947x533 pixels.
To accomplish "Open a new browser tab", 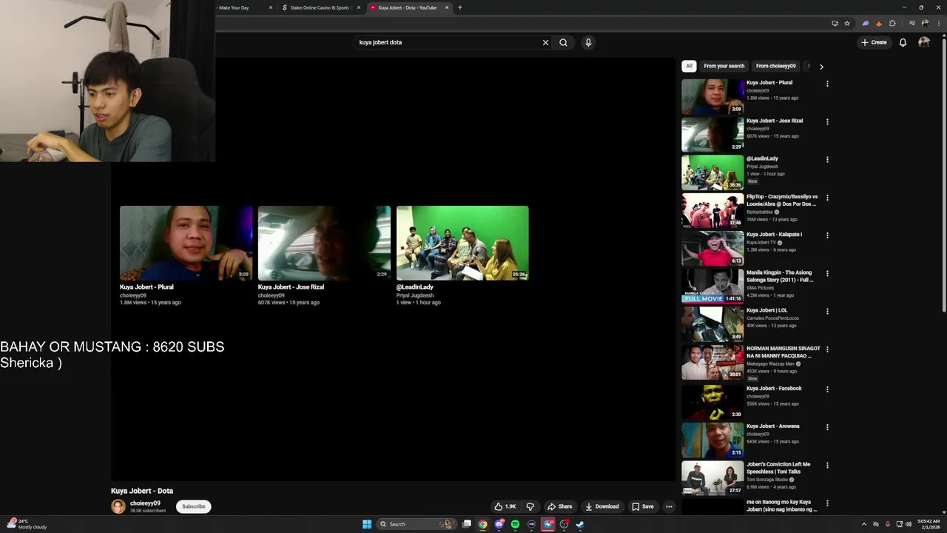I will pos(459,7).
